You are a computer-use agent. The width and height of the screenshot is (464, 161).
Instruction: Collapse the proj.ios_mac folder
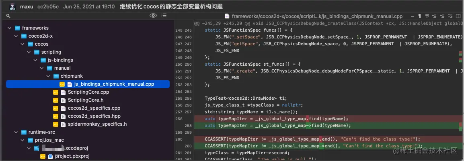click(23, 140)
